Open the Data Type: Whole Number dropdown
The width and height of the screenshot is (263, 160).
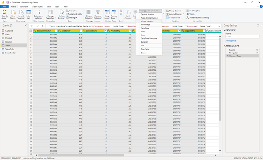tap(150, 11)
